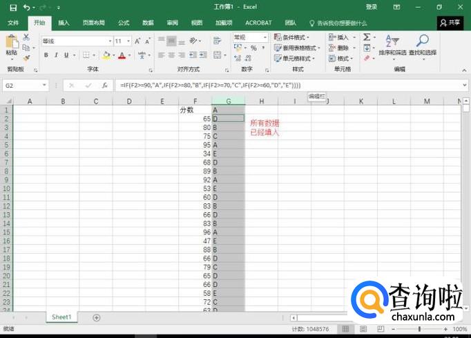Screen dimensions: 471x338
Task: Open the Name Box G2 dropdown
Action: (44, 86)
